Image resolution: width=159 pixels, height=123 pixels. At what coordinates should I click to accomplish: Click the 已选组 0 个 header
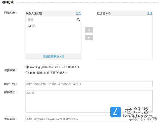[x=104, y=13]
